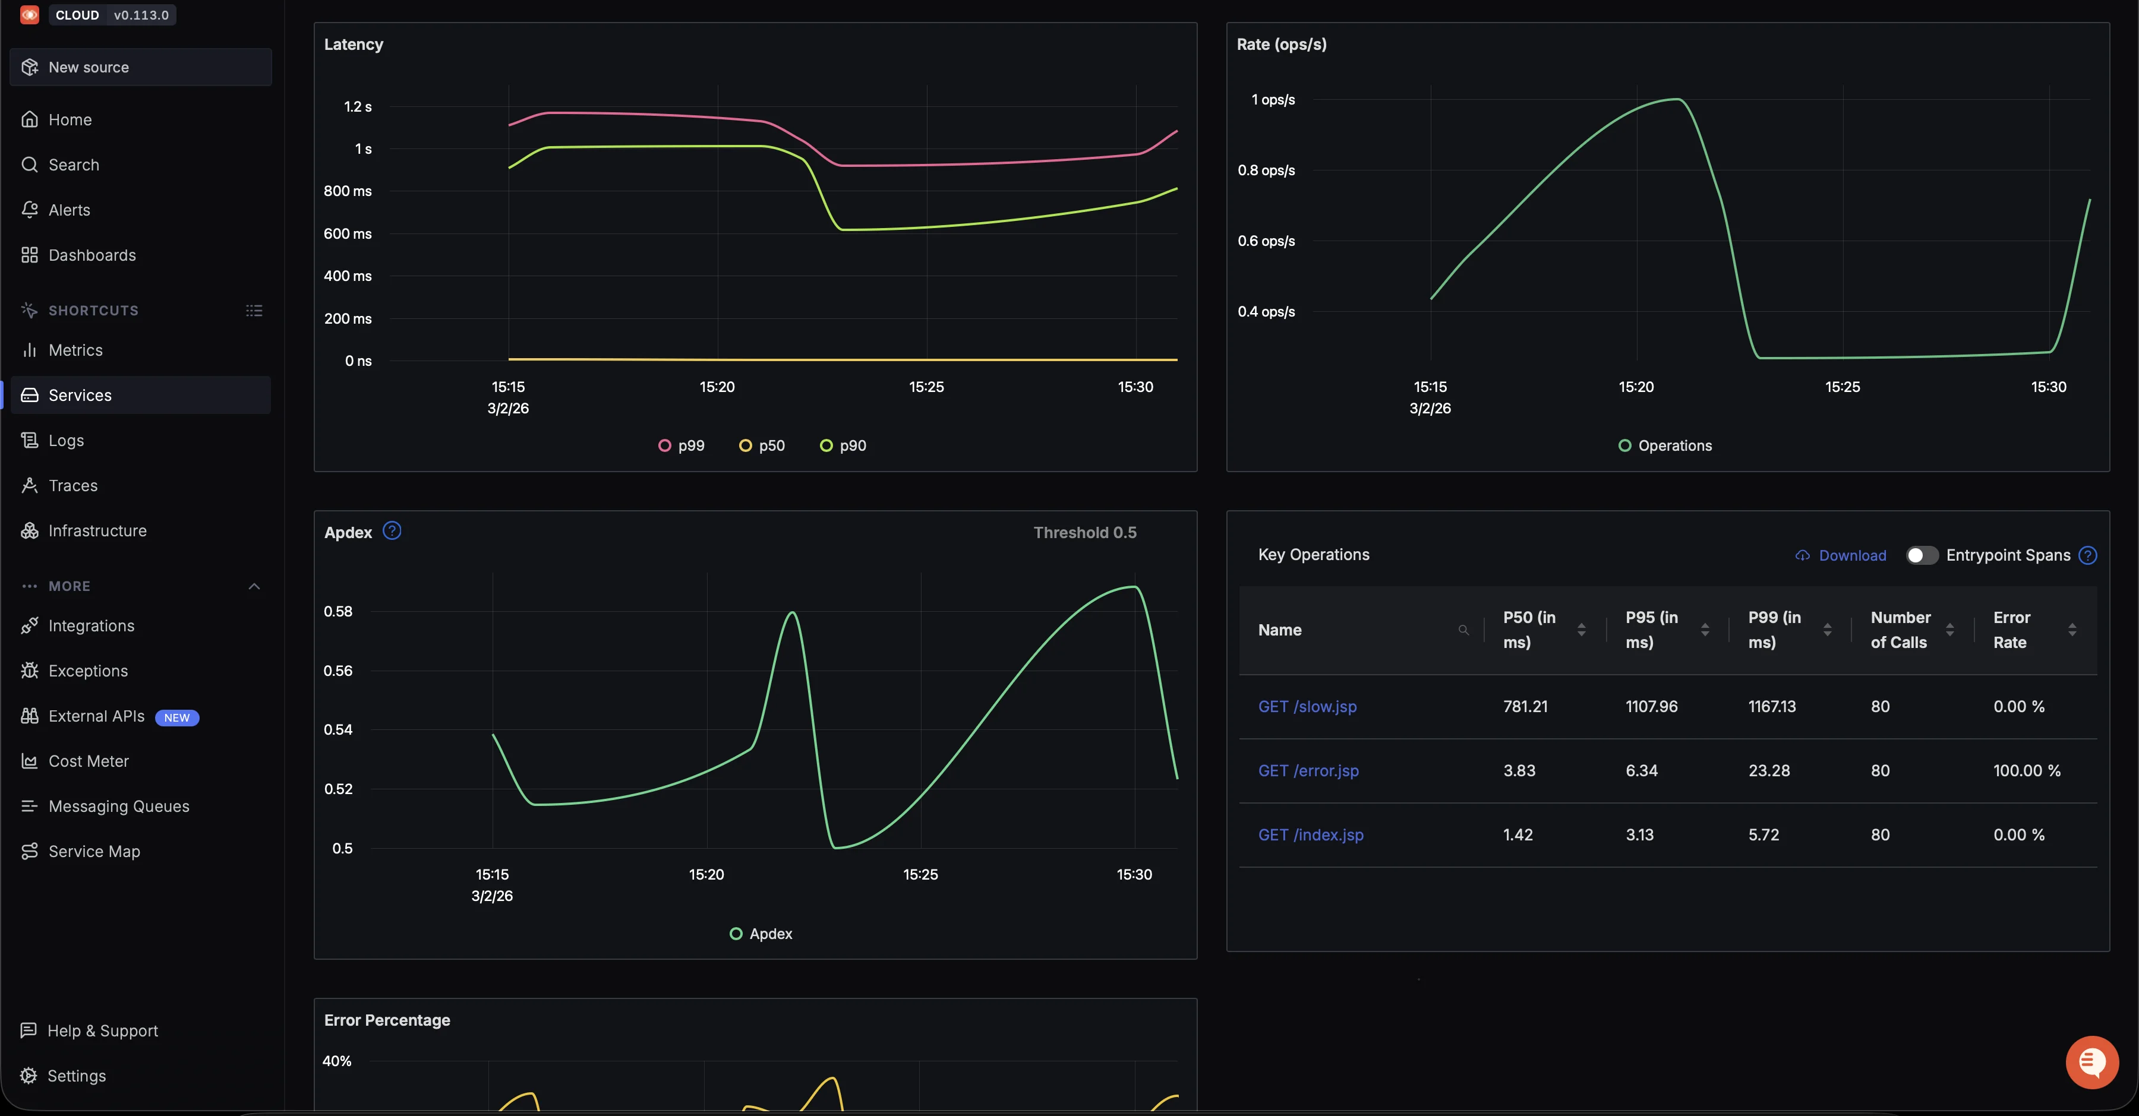This screenshot has height=1116, width=2139.
Task: Go to Traces in the sidebar
Action: click(73, 485)
